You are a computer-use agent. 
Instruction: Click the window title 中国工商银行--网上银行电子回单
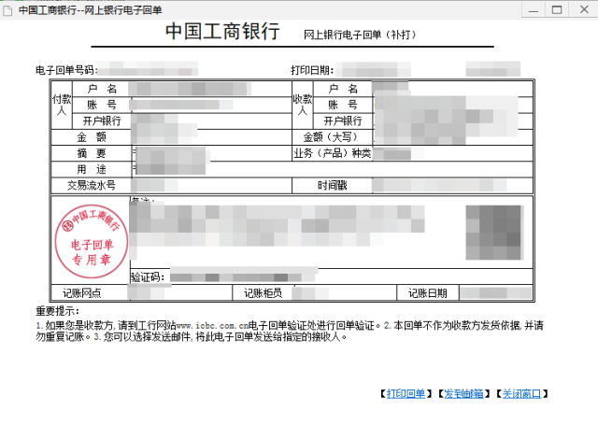(91, 10)
